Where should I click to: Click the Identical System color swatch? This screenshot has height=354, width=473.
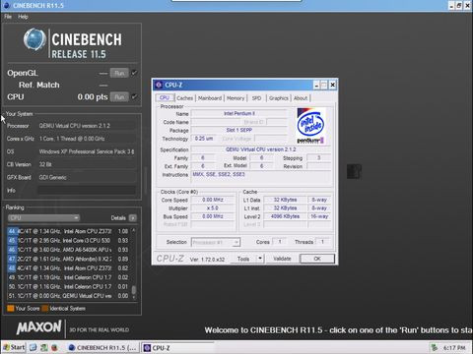pos(45,309)
